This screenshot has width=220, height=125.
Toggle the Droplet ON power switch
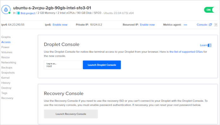point(211,10)
